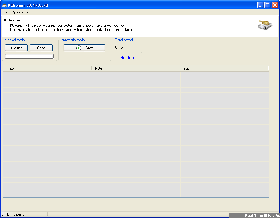Open the ? help menu
280x218 pixels.
pos(27,12)
